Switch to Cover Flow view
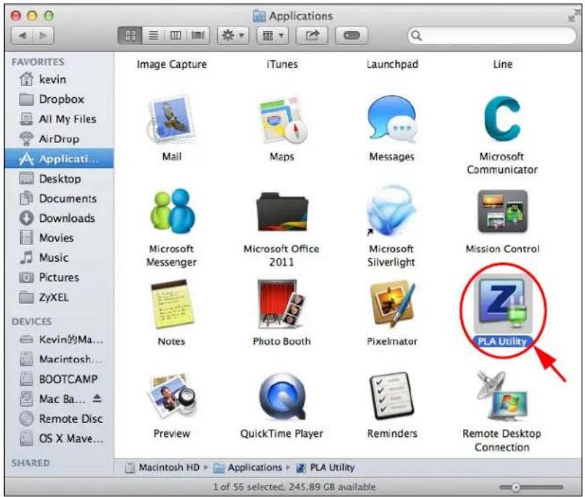Screen dimensions: 585x497 coord(197,36)
